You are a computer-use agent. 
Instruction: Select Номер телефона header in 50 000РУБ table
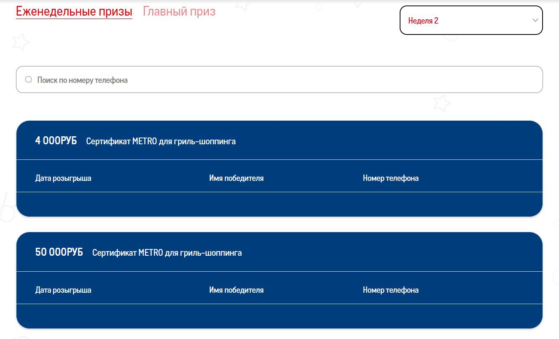390,290
